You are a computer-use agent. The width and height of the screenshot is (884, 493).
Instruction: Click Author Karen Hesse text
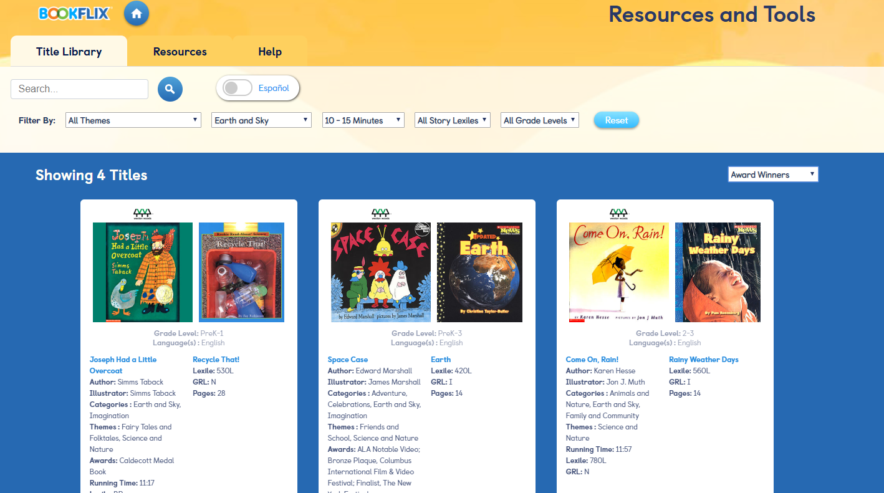pos(600,371)
